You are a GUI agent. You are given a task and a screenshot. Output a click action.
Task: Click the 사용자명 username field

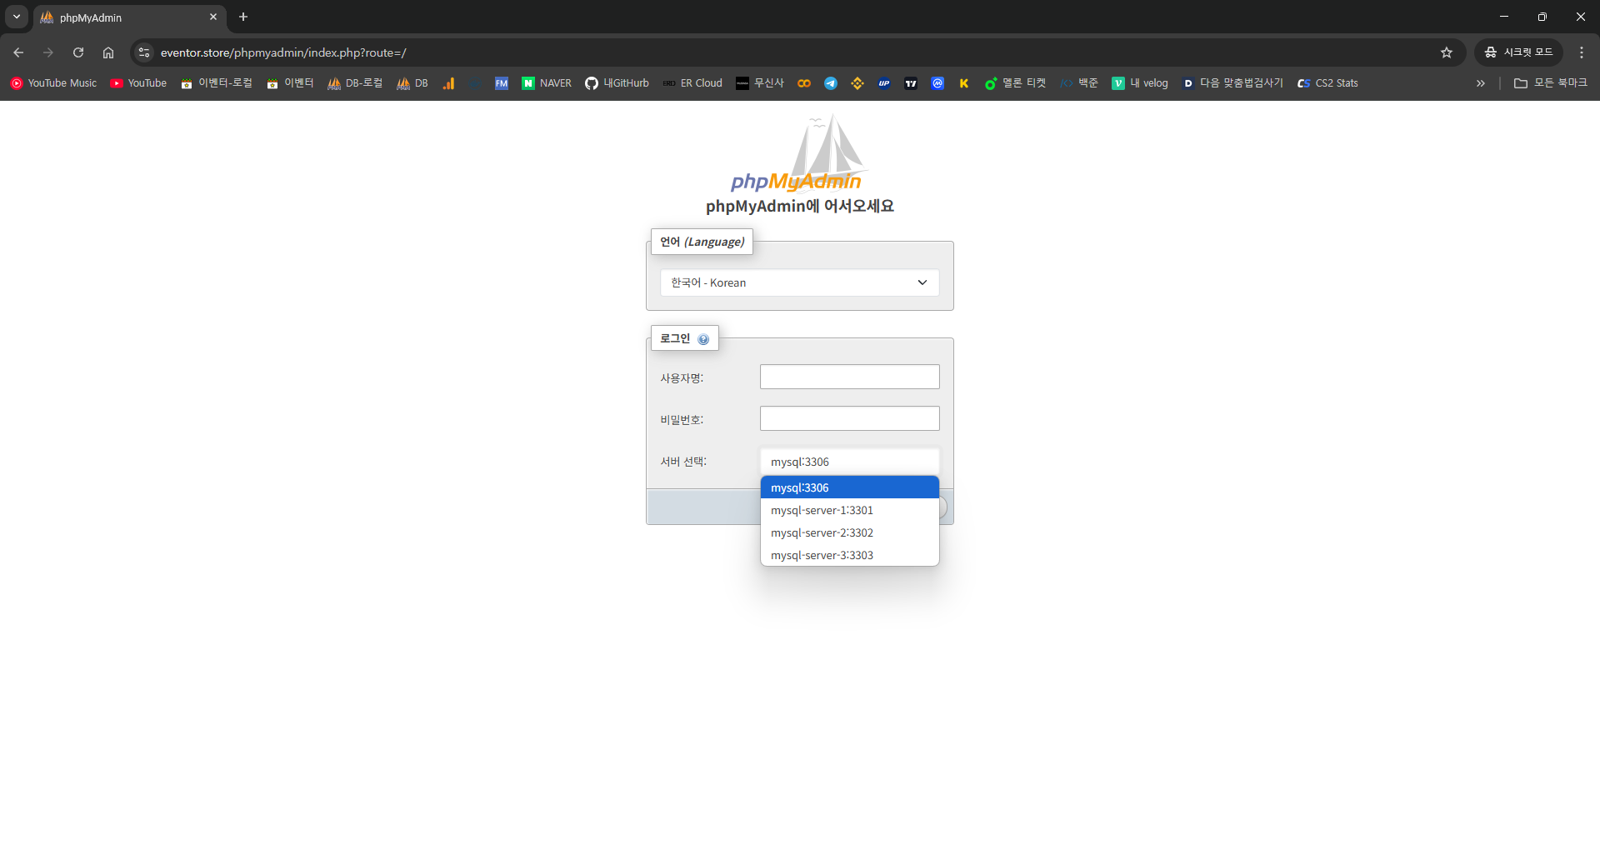click(849, 377)
